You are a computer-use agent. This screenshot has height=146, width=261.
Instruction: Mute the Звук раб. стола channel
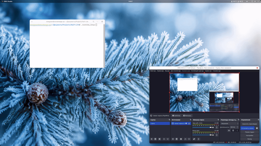(x=213, y=127)
